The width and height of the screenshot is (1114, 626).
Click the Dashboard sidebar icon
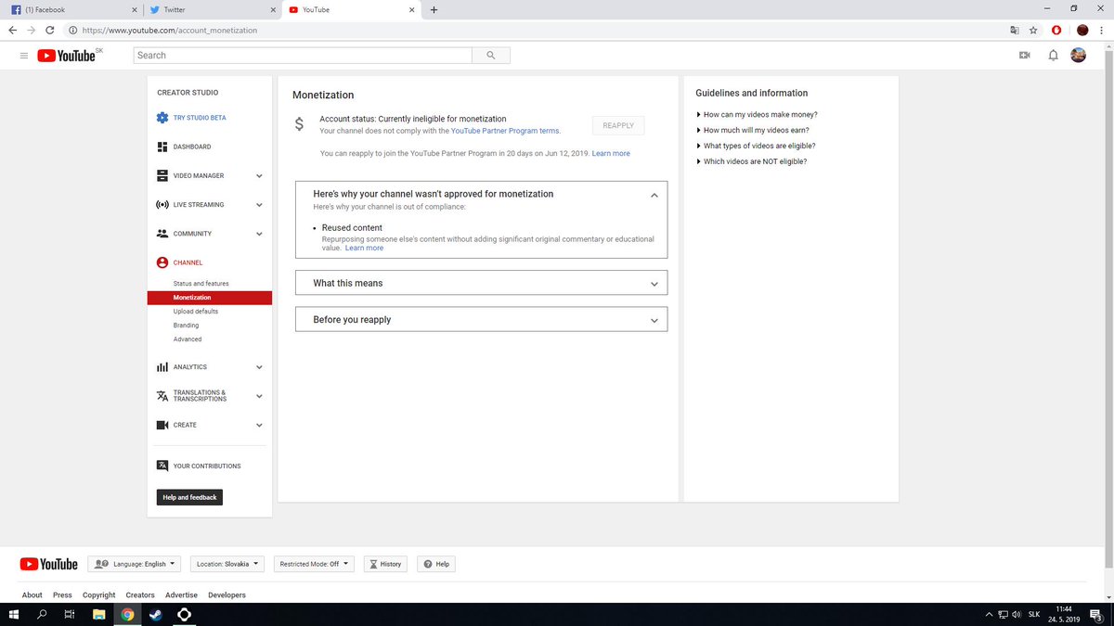coord(162,147)
